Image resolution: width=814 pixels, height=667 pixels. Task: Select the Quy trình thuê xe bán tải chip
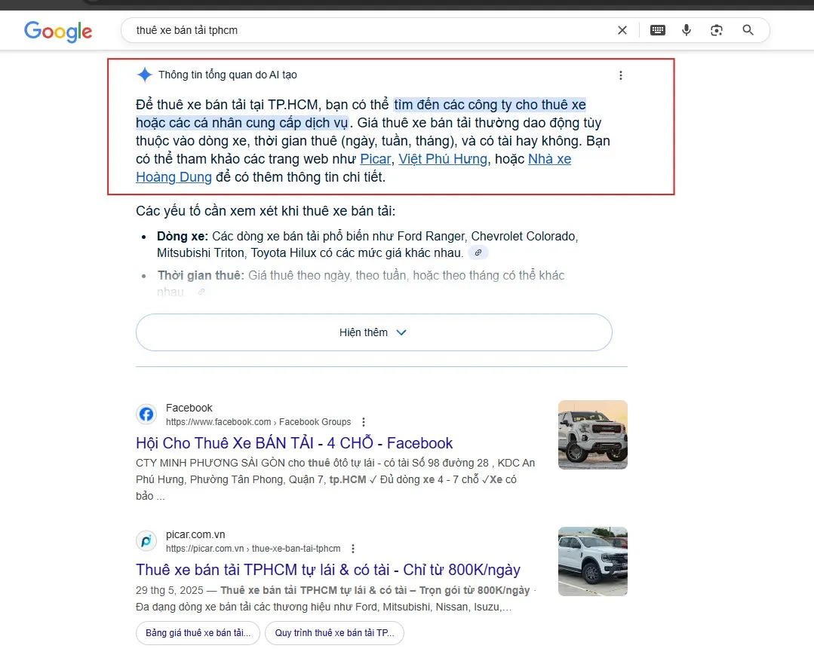point(334,633)
